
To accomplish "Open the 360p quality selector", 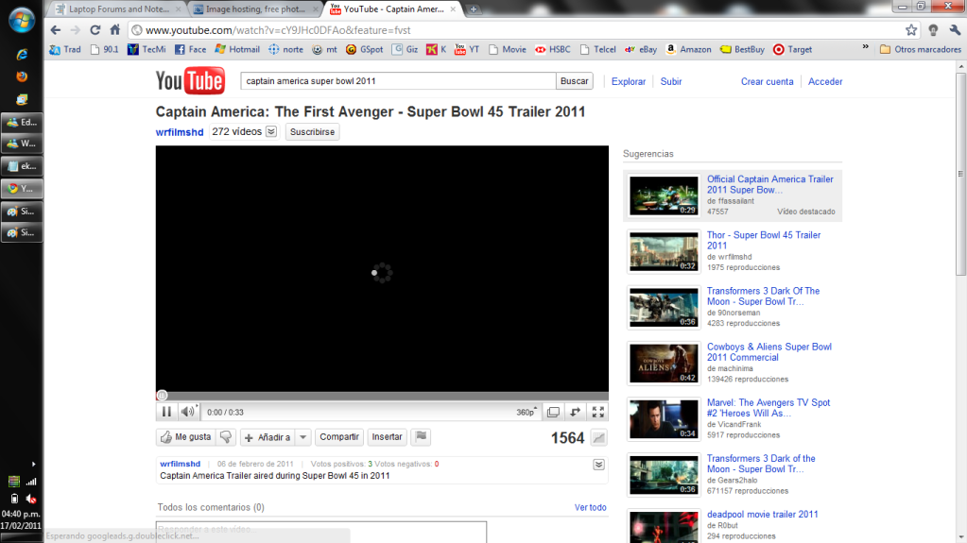I will coord(527,413).
